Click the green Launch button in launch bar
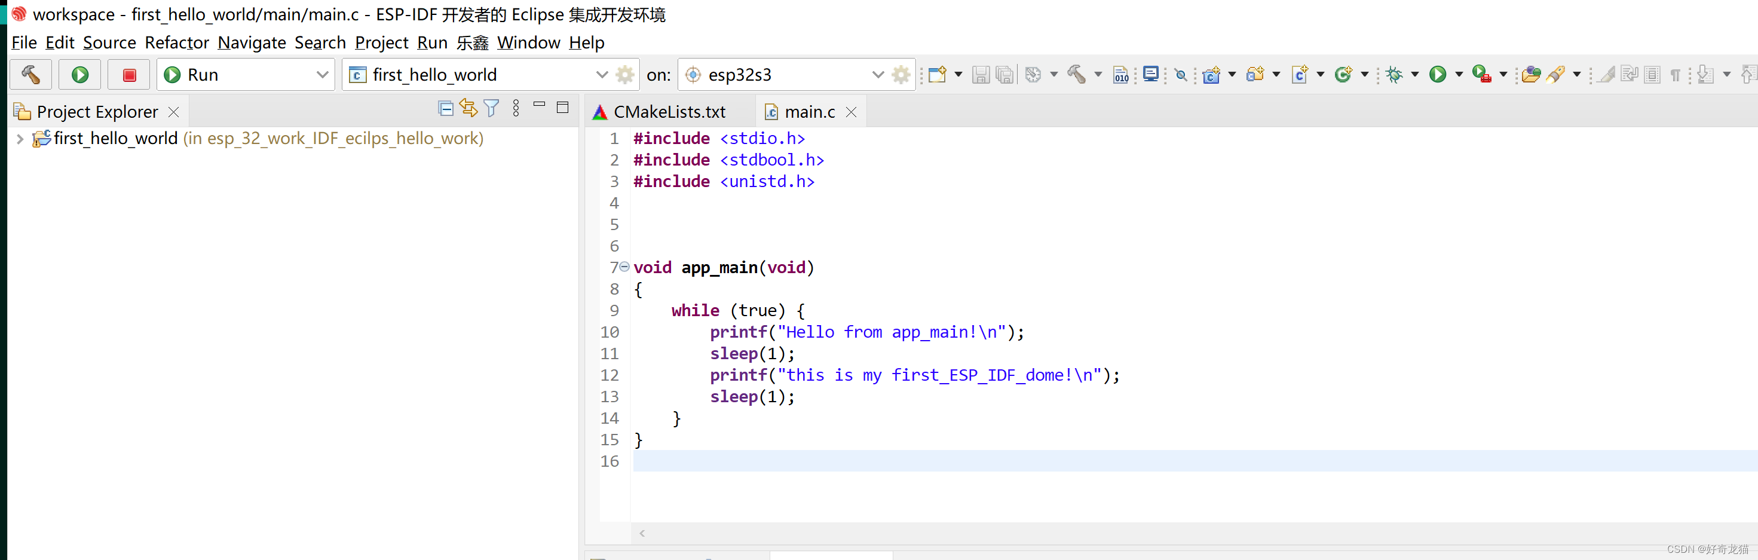Image resolution: width=1758 pixels, height=560 pixels. pos(80,75)
